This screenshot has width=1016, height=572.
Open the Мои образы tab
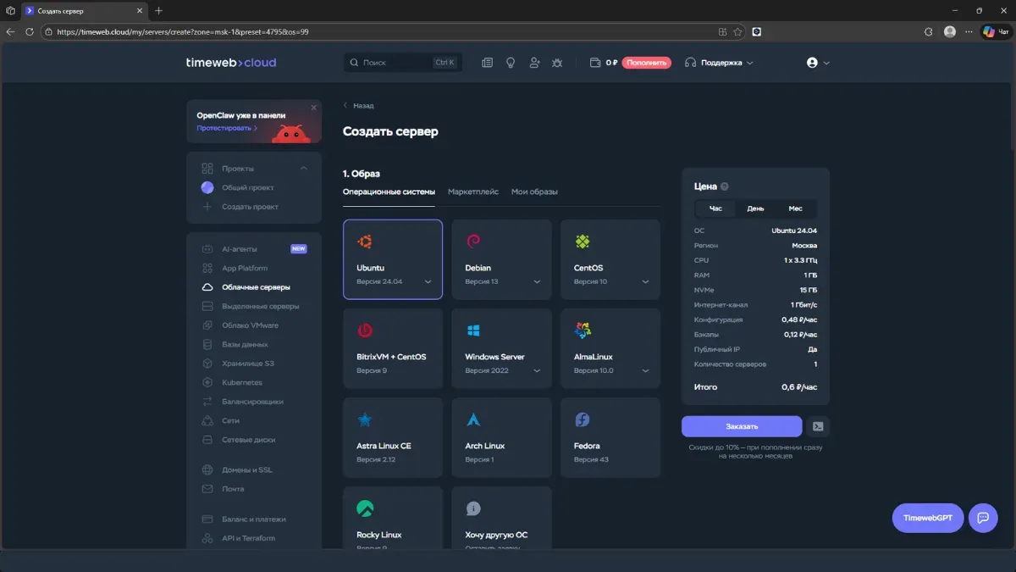[535, 192]
